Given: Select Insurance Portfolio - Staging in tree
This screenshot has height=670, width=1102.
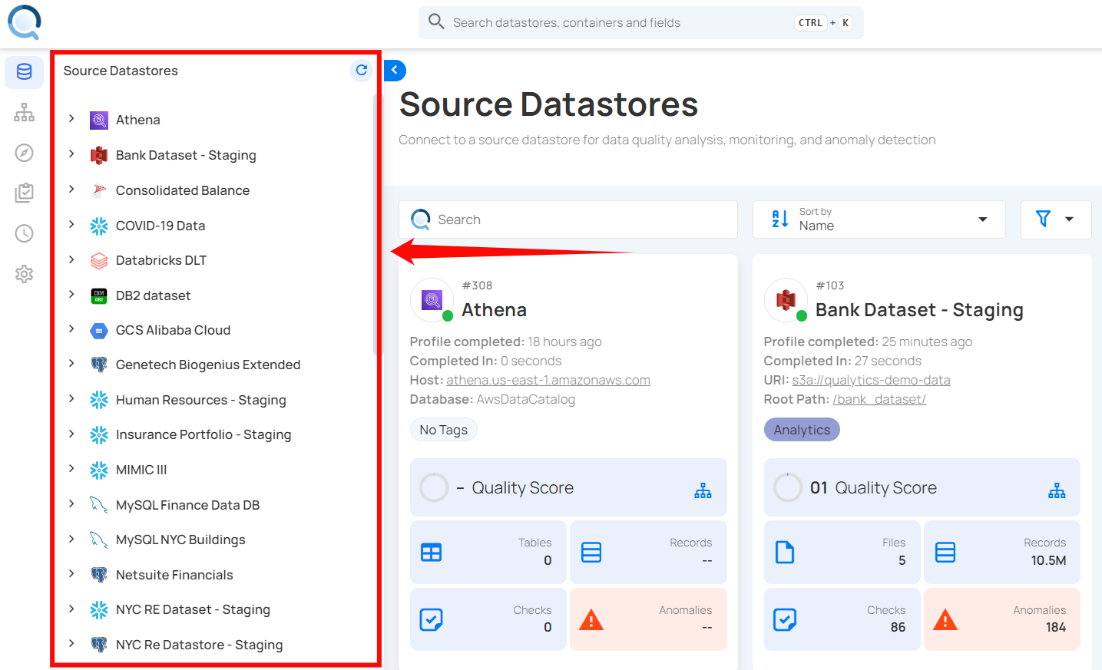Looking at the screenshot, I should [x=204, y=434].
